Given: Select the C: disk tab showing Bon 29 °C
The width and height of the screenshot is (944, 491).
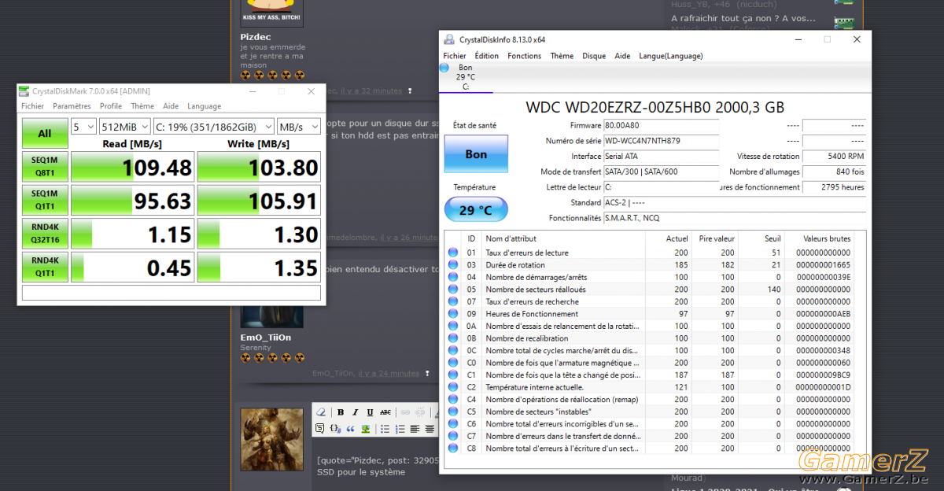Looking at the screenshot, I should (466, 77).
